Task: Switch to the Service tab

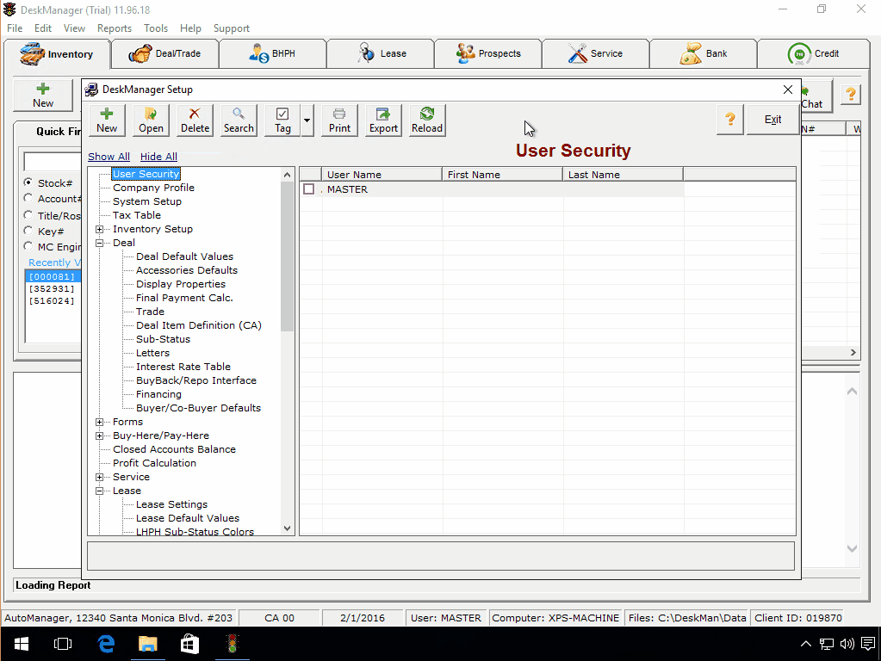Action: click(596, 54)
